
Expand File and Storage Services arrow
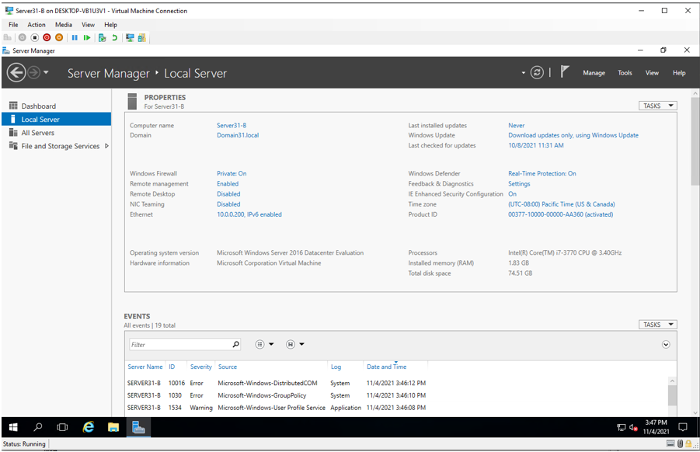tap(106, 146)
